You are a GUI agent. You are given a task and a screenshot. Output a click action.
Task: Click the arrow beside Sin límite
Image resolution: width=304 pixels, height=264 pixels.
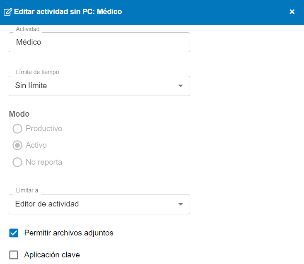[x=180, y=86]
